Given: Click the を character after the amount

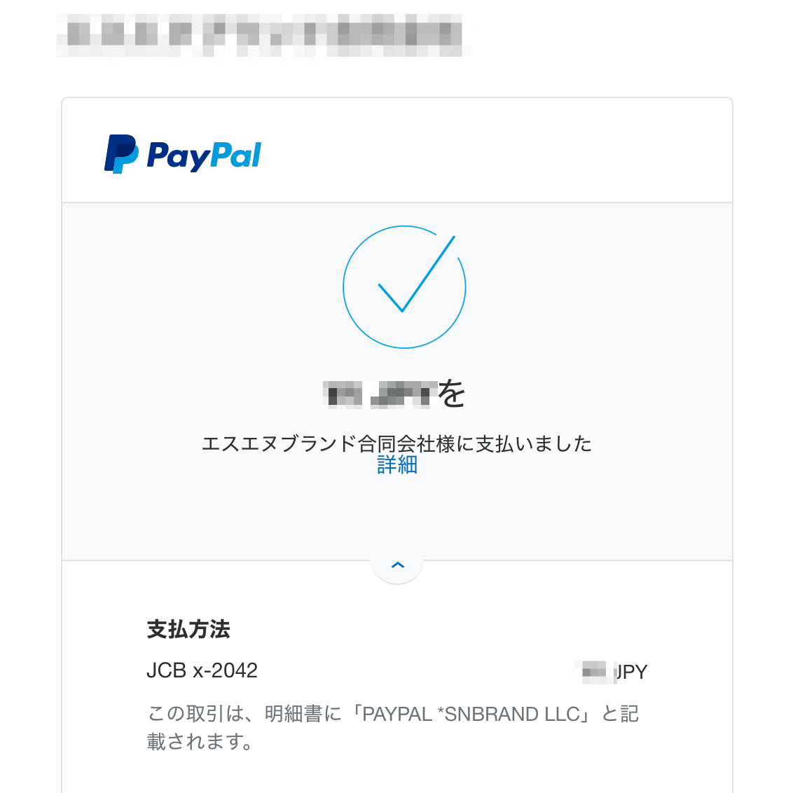Looking at the screenshot, I should [x=452, y=394].
